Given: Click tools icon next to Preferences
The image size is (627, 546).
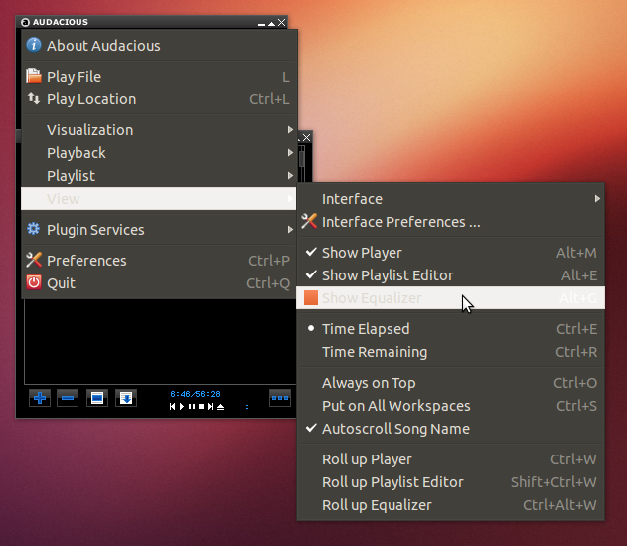Looking at the screenshot, I should 34,260.
